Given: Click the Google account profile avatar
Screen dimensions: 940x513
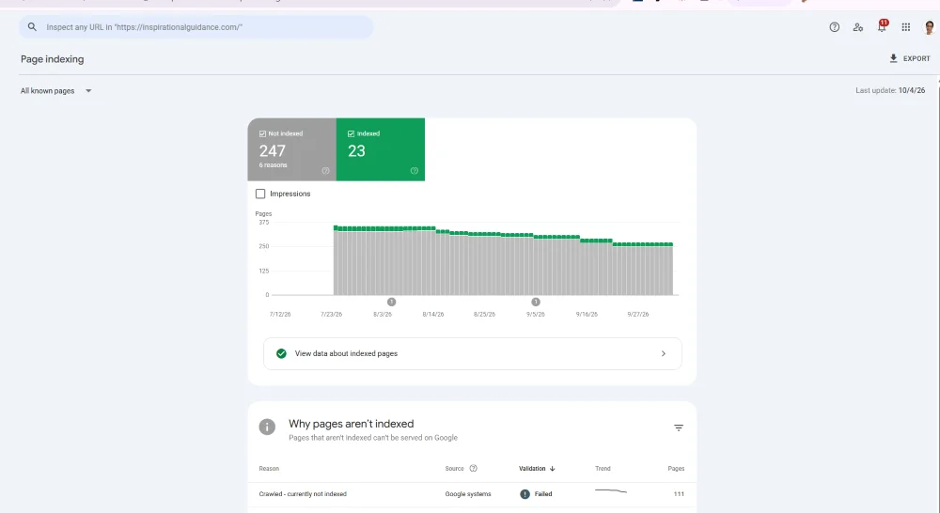Looking at the screenshot, I should tap(930, 27).
